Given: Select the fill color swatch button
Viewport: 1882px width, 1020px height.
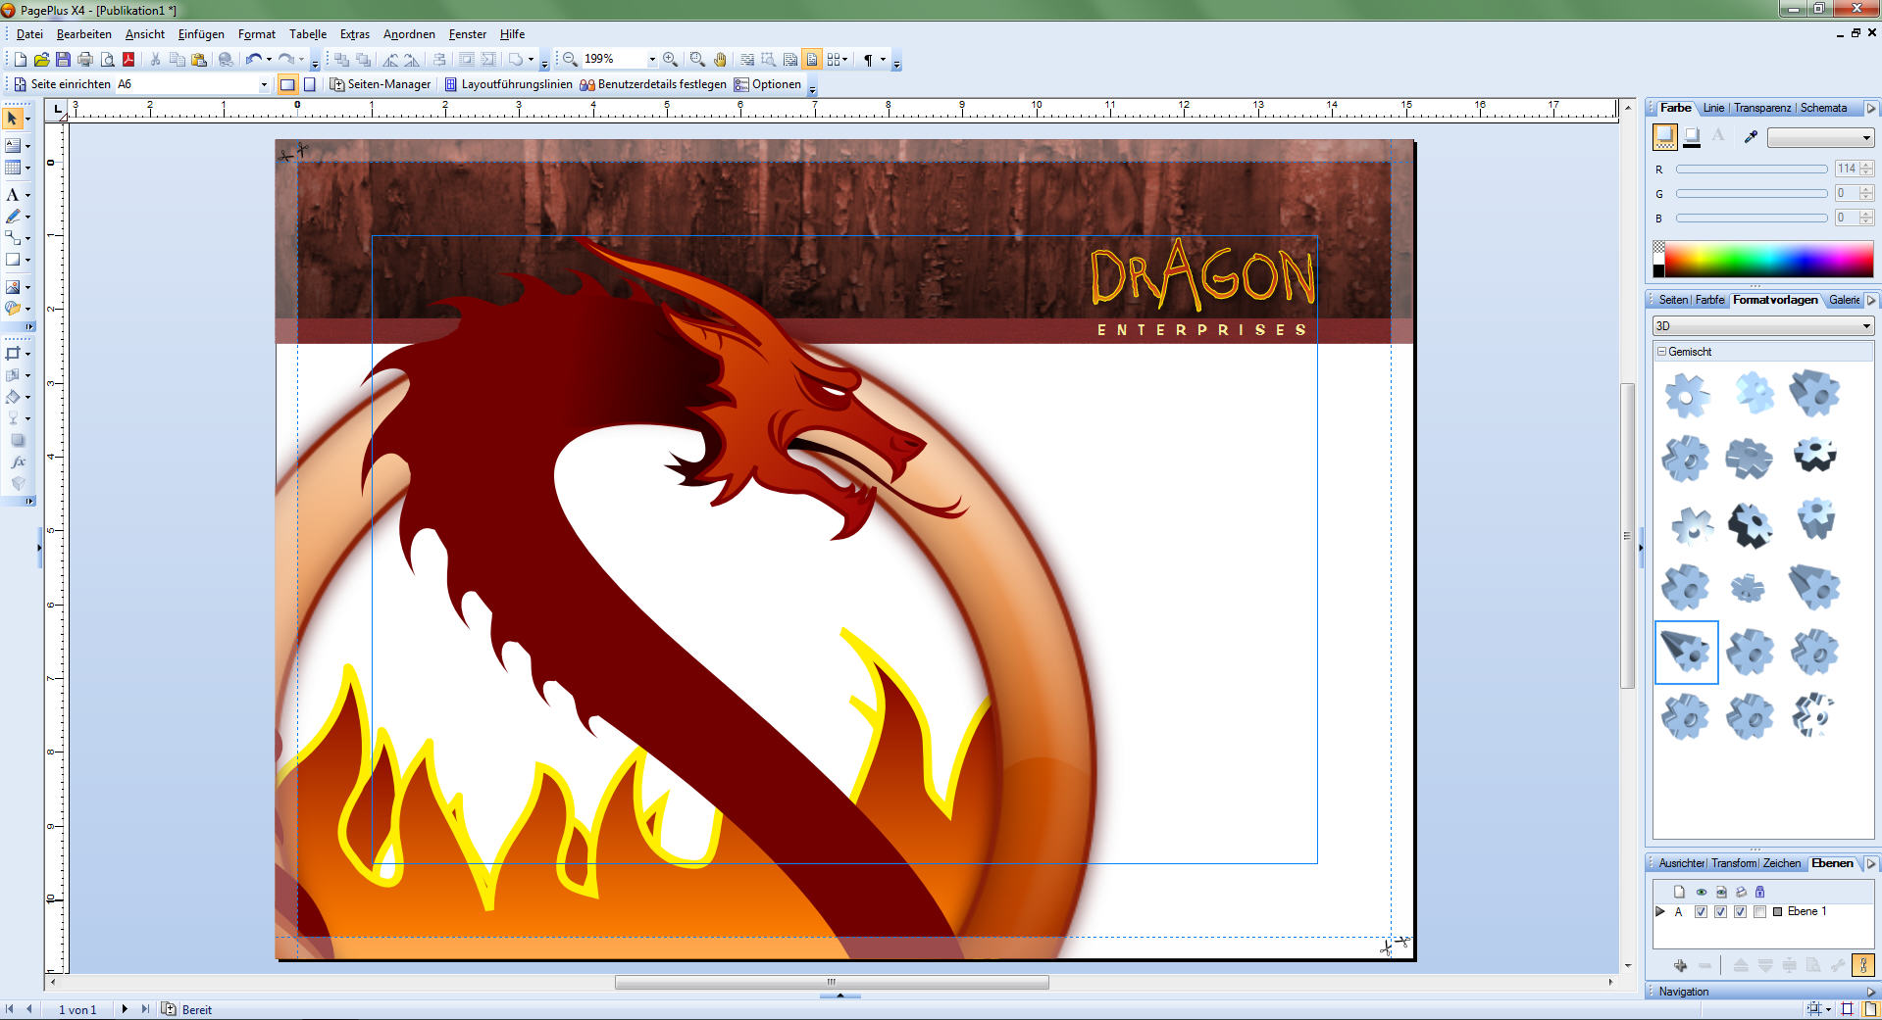Looking at the screenshot, I should click(1664, 137).
